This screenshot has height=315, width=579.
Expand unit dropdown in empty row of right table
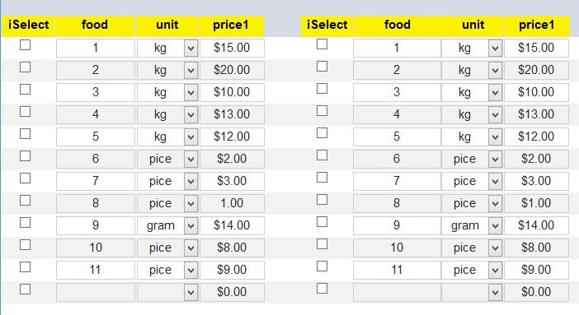[x=495, y=293]
